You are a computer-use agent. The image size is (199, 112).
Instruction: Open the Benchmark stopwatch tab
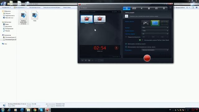(149, 8)
